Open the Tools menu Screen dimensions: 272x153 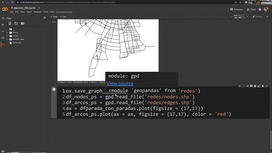(x=45, y=12)
